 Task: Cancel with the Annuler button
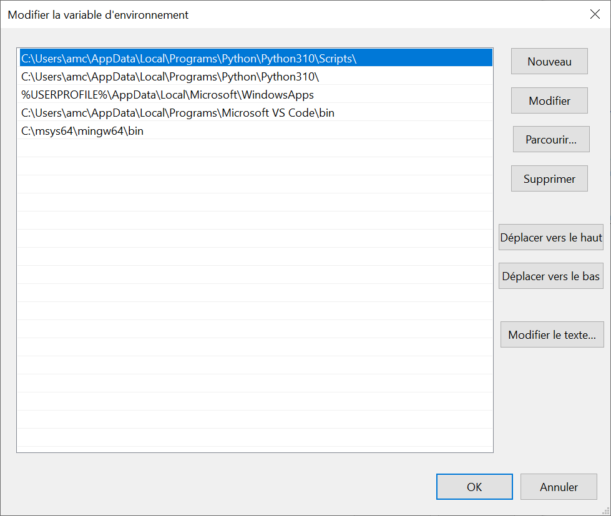(x=559, y=487)
